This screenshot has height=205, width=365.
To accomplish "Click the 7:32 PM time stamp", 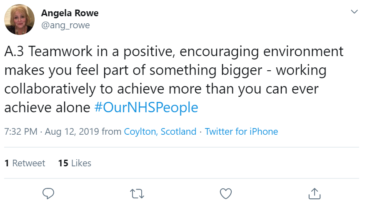I will [20, 132].
